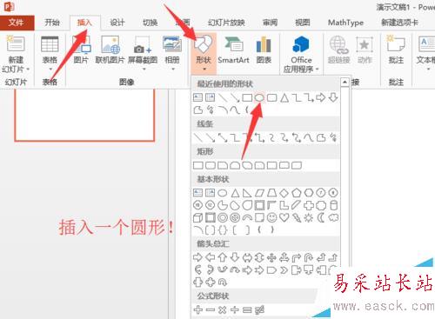Choose Cross shape in basic shapes
Viewport: 435px width, 319px height.
[309, 205]
